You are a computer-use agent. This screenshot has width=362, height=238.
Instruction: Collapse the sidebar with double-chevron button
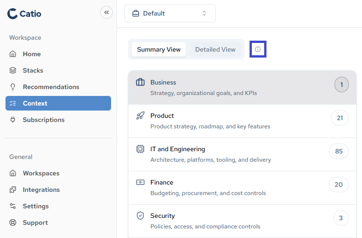106,12
